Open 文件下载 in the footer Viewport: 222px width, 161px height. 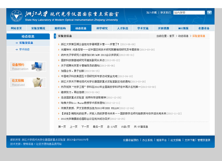point(190,140)
